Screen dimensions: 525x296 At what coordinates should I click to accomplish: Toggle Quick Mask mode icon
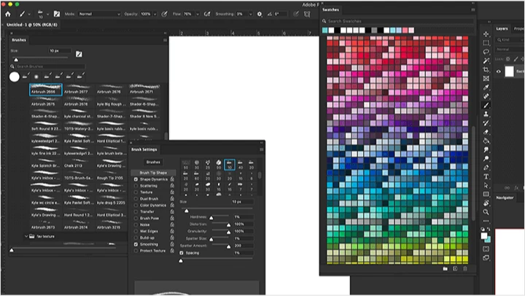pos(486,249)
